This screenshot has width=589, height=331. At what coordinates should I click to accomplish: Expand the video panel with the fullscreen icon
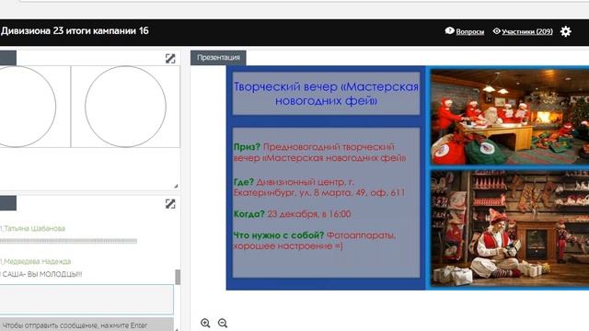click(170, 58)
